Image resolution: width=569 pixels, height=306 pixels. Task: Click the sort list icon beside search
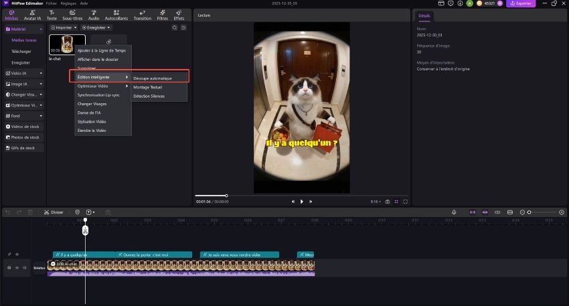click(183, 27)
